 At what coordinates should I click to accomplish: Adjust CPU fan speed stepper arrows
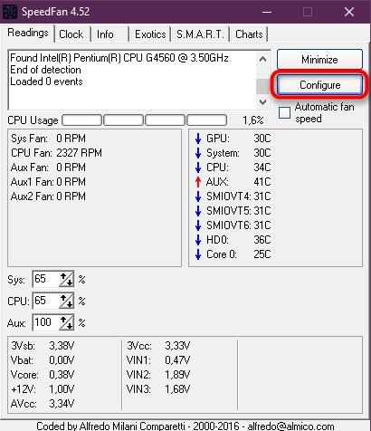[x=66, y=301]
